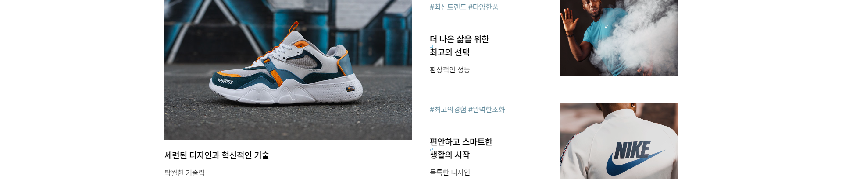Open the K-Swiss sneaker feature image
The height and width of the screenshot is (179, 842).
click(x=288, y=70)
